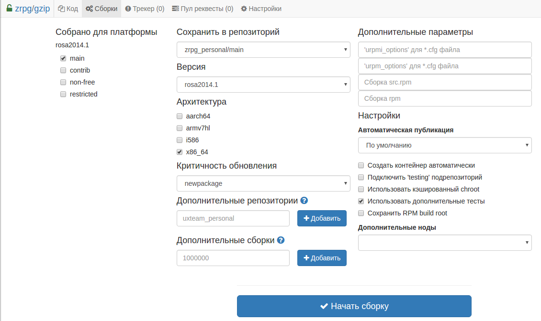The width and height of the screenshot is (541, 321).
Task: Open the Сохранить в репозиторий dropdown
Action: click(263, 49)
